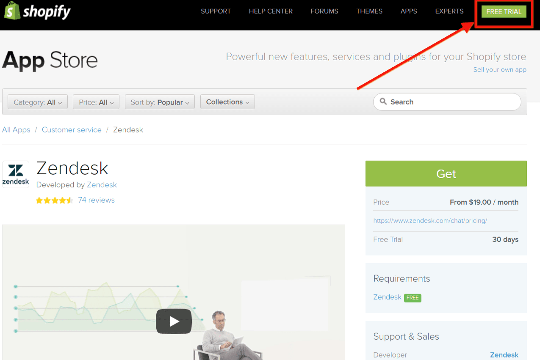Click the App Store heading
Screen dimensions: 540x360
50,60
